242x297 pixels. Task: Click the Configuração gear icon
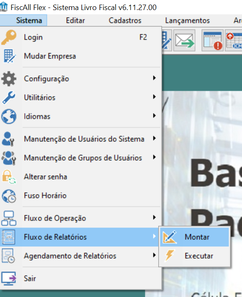point(9,79)
